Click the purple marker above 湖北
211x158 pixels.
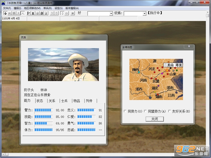pos(159,86)
